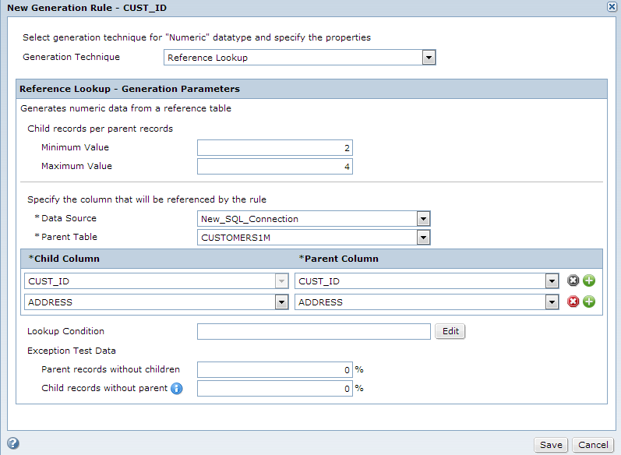Save the generation rule

tap(551, 445)
